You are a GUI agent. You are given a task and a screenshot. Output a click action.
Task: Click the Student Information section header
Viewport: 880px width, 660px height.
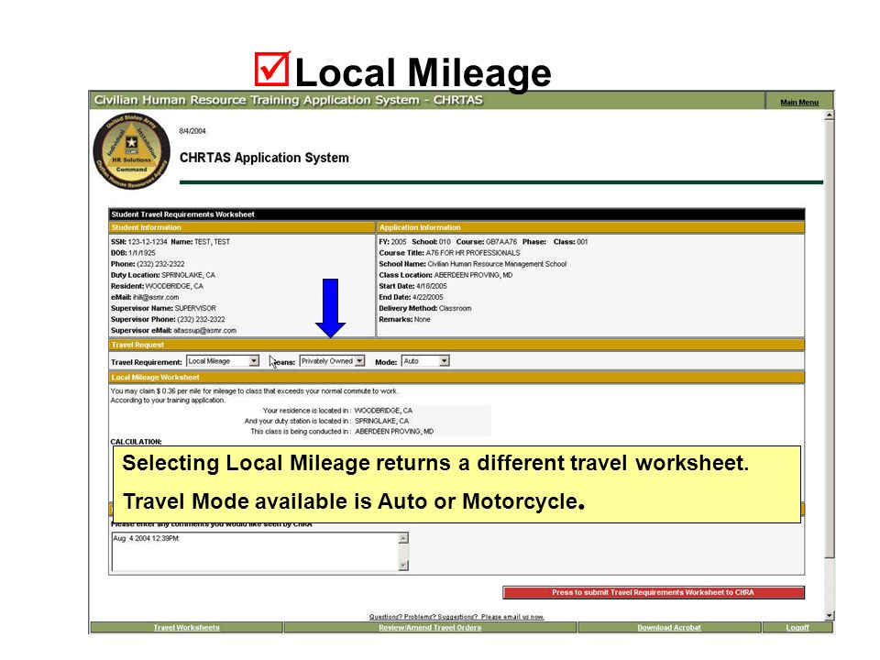(242, 227)
